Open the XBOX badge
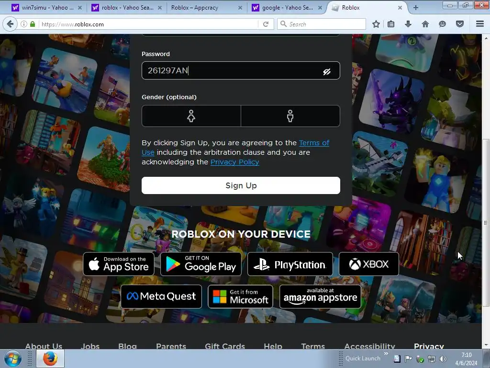 [x=369, y=264]
